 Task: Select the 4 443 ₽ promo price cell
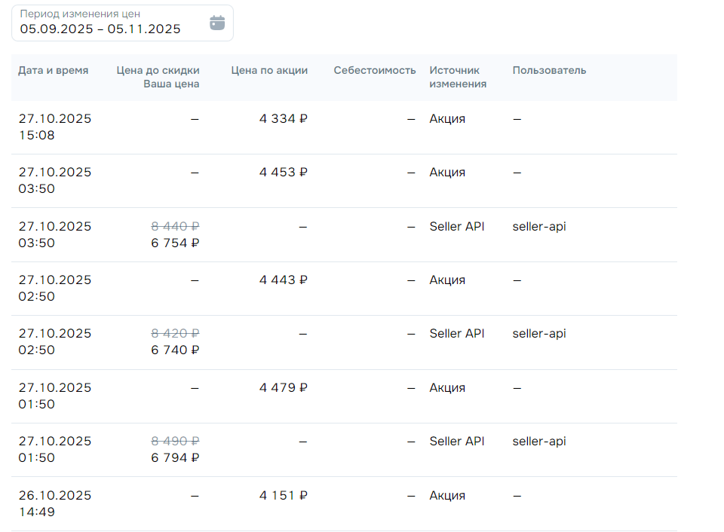click(284, 280)
